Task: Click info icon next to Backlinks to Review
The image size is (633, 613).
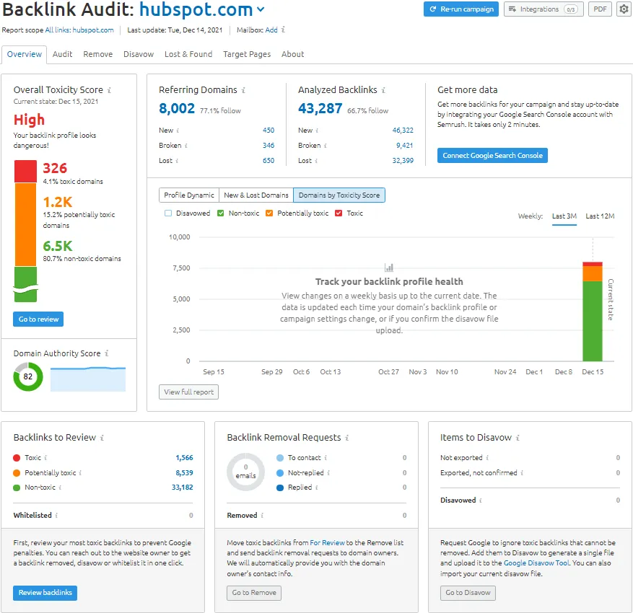Action: 102,438
